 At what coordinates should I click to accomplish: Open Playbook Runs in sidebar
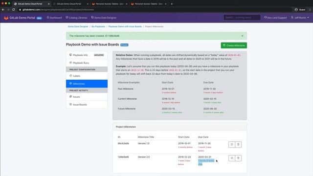point(87,63)
